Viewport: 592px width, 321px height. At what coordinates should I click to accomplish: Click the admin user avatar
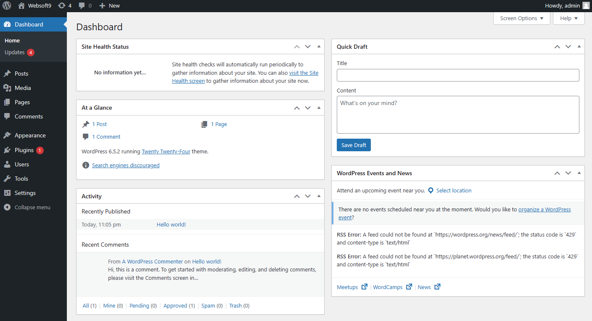point(586,5)
